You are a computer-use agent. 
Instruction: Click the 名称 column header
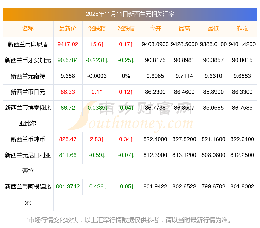[x=28, y=29]
